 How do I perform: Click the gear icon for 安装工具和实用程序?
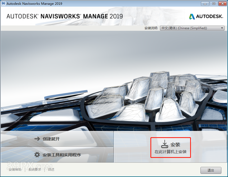click(x=37, y=155)
